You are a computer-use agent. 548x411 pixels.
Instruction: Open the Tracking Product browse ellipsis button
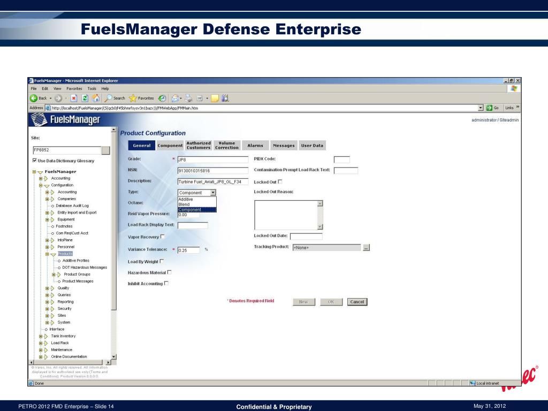pyautogui.click(x=366, y=248)
